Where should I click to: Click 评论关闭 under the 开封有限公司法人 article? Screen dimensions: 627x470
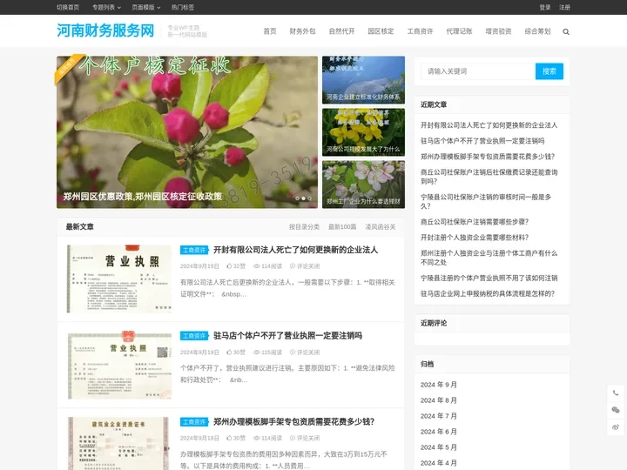[x=305, y=266]
